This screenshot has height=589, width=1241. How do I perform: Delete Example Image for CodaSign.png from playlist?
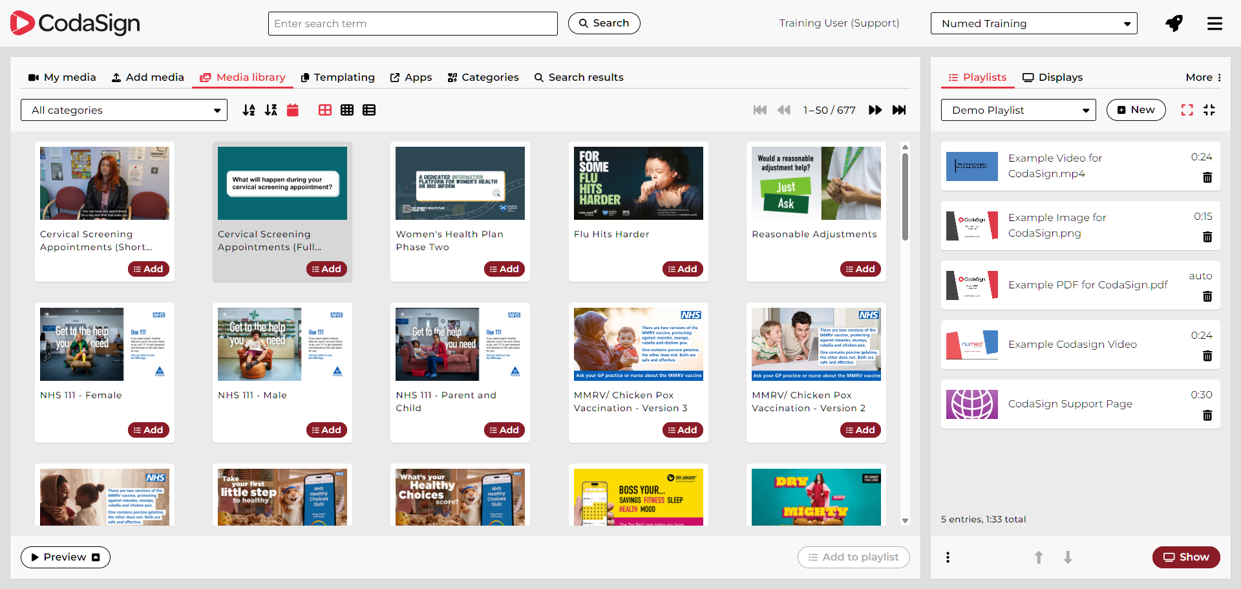coord(1207,237)
